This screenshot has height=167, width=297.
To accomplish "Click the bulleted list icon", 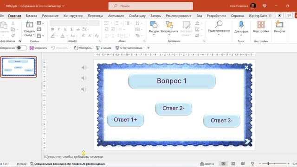I will [x=106, y=23].
